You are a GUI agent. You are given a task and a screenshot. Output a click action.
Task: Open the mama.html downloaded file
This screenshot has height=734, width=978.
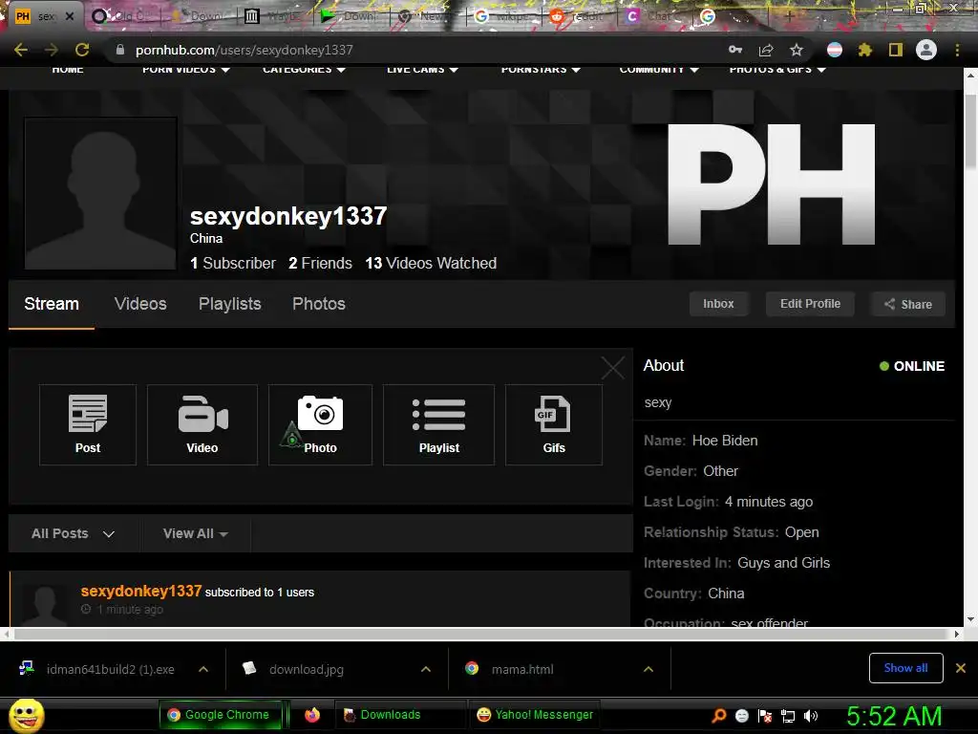click(x=522, y=669)
